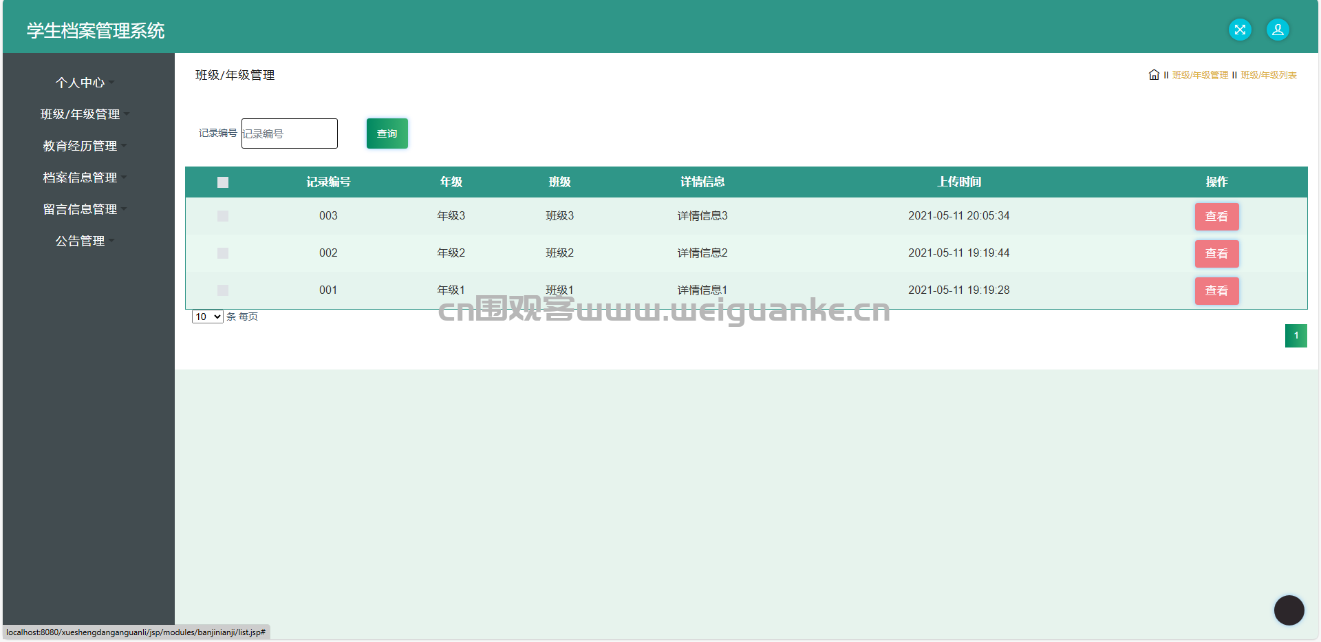Viewport: 1321px width, 642px height.
Task: Select timestamp 2021-05-11 19:19:28
Action: pyautogui.click(x=959, y=290)
